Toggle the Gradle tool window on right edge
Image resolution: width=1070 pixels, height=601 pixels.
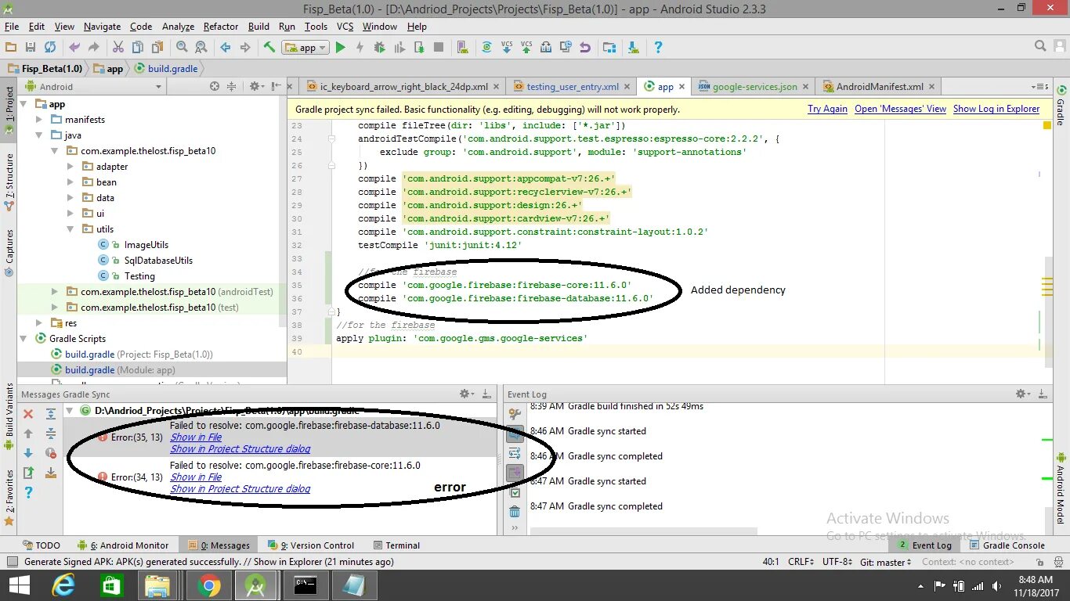(1061, 105)
